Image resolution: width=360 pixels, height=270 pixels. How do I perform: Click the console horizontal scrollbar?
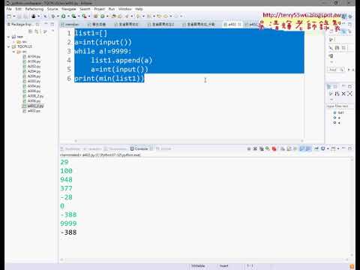coord(205,259)
